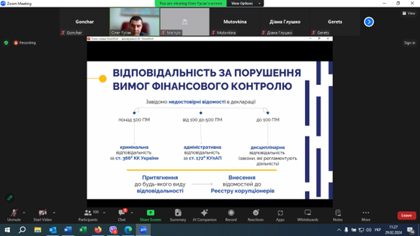
Task: Toggle the Record button
Action: pyautogui.click(x=231, y=215)
